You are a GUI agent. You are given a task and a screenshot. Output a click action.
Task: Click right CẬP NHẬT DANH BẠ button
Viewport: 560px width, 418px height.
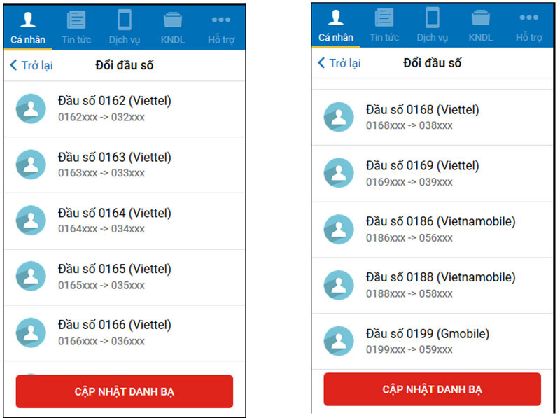432,389
